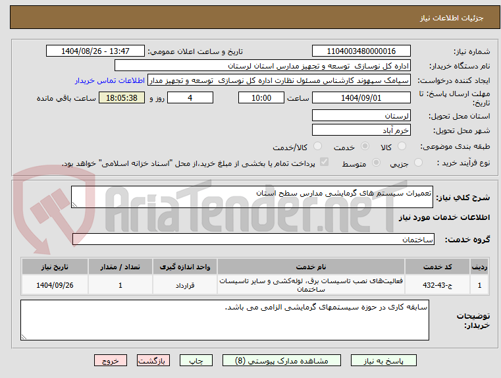Open 'اطلاعات تماس خریدار' contact link
501x378 pixels.
pos(110,80)
